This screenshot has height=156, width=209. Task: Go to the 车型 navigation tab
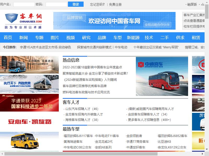point(118,37)
